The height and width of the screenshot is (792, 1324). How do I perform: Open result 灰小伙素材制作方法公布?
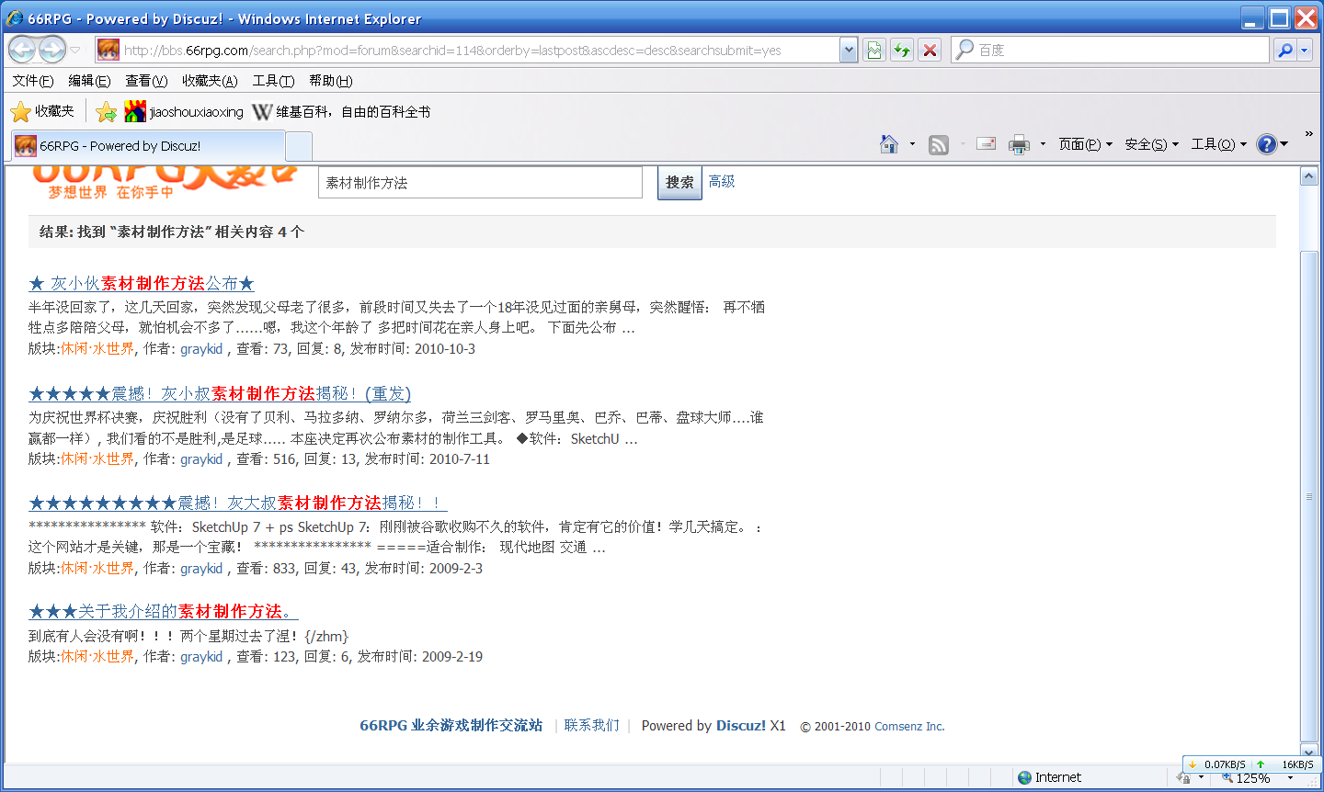click(142, 284)
